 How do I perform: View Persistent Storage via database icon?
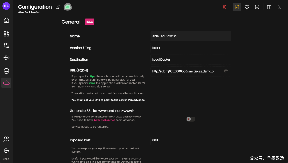(x=257, y=7)
